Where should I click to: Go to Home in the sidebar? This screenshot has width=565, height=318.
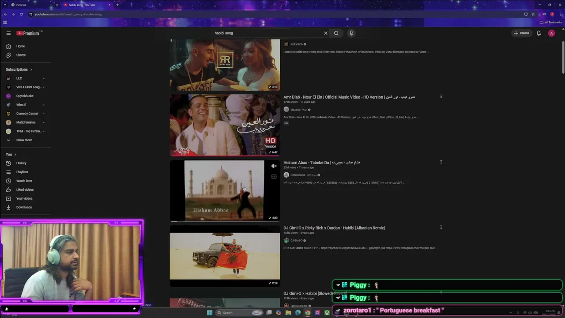point(26,46)
